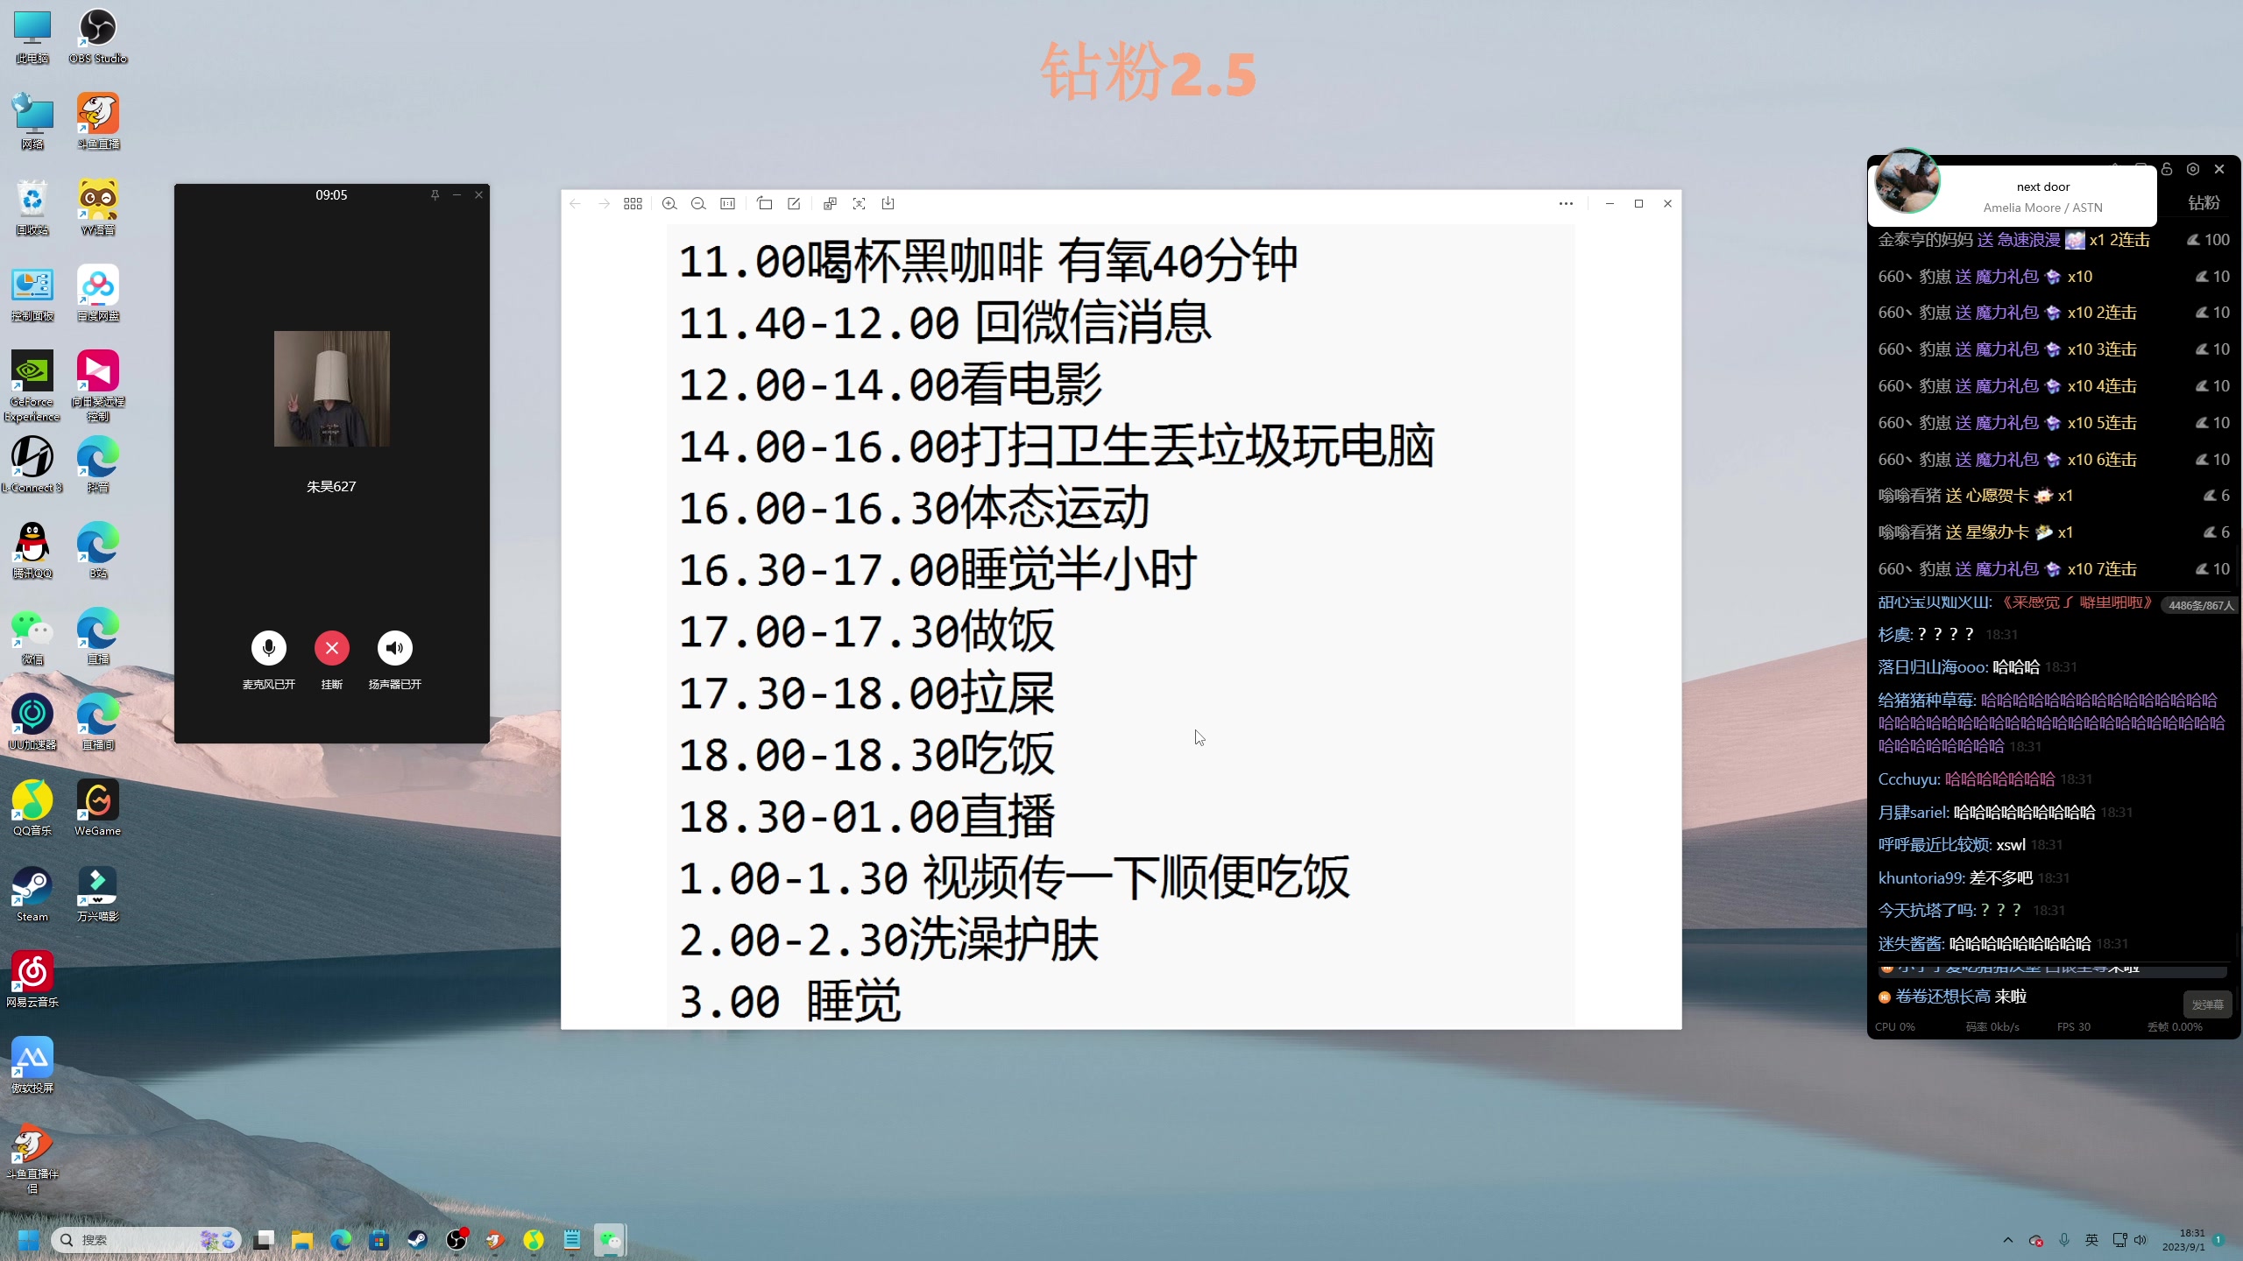
Task: Open the more options (...) menu
Action: coord(1566,203)
